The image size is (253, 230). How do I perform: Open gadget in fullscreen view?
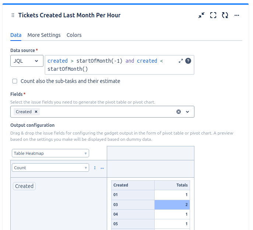click(x=213, y=15)
